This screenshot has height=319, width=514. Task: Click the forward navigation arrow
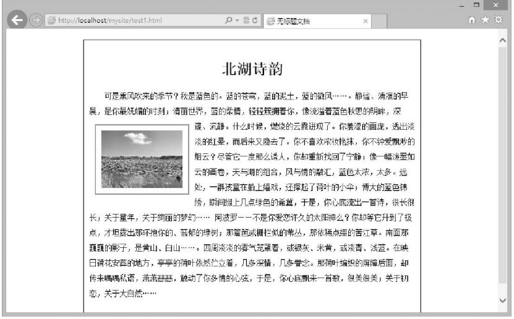click(36, 20)
